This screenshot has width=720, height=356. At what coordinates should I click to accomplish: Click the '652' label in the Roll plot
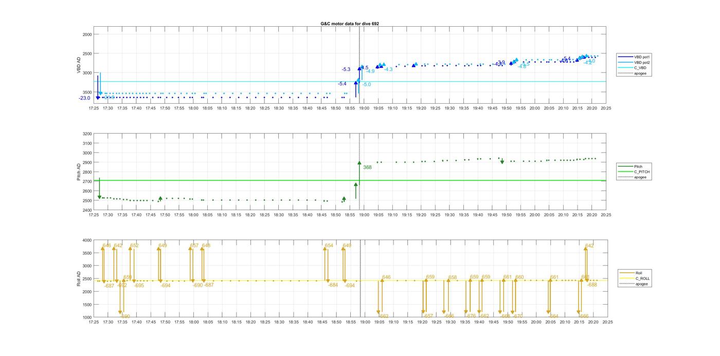[x=134, y=246]
